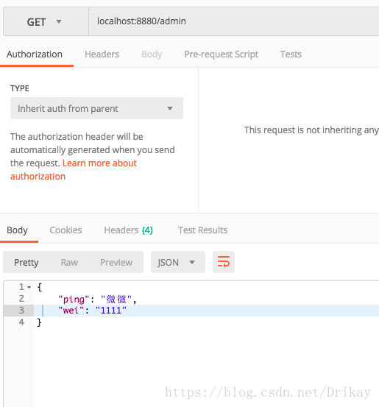
Task: Switch response view to Preview
Action: 116,263
